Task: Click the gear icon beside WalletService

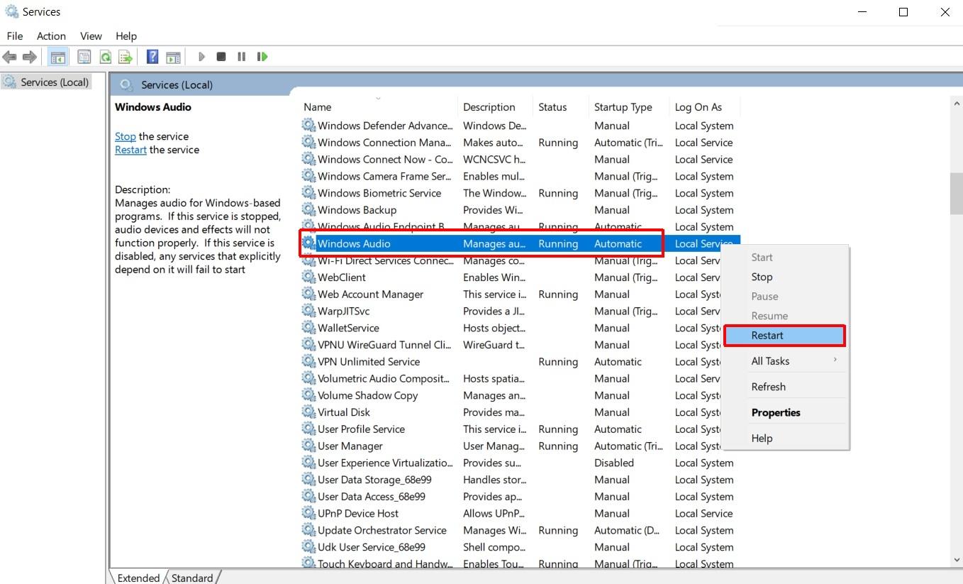Action: pos(308,328)
